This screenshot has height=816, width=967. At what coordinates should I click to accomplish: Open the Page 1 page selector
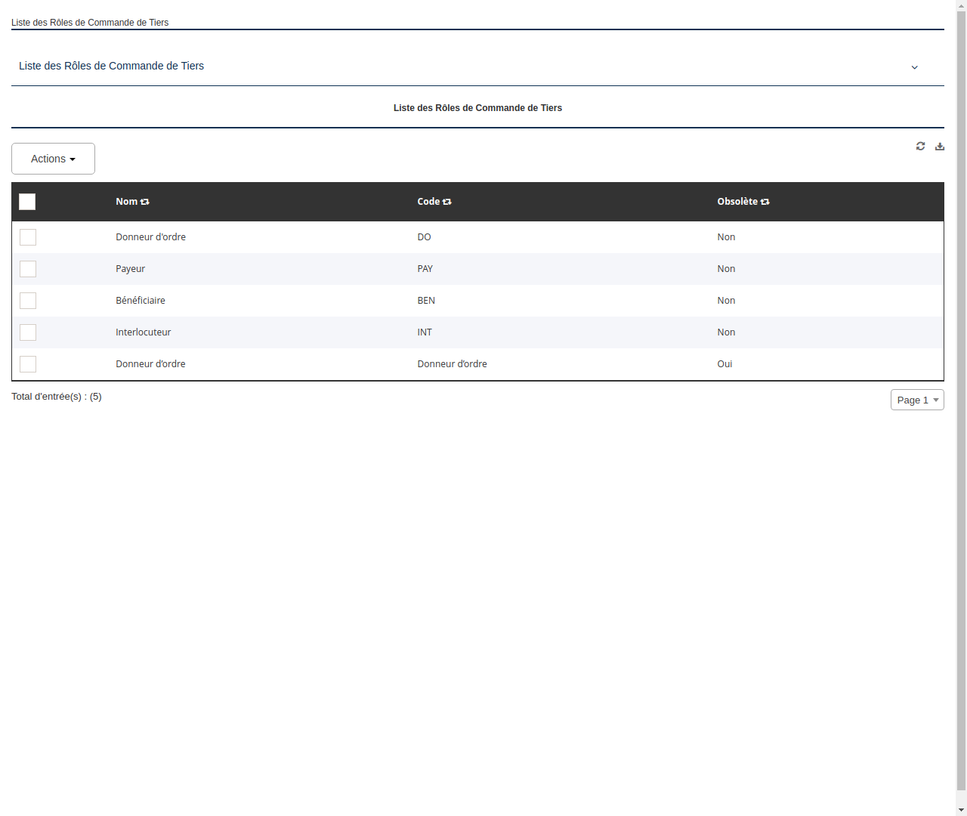coord(917,400)
